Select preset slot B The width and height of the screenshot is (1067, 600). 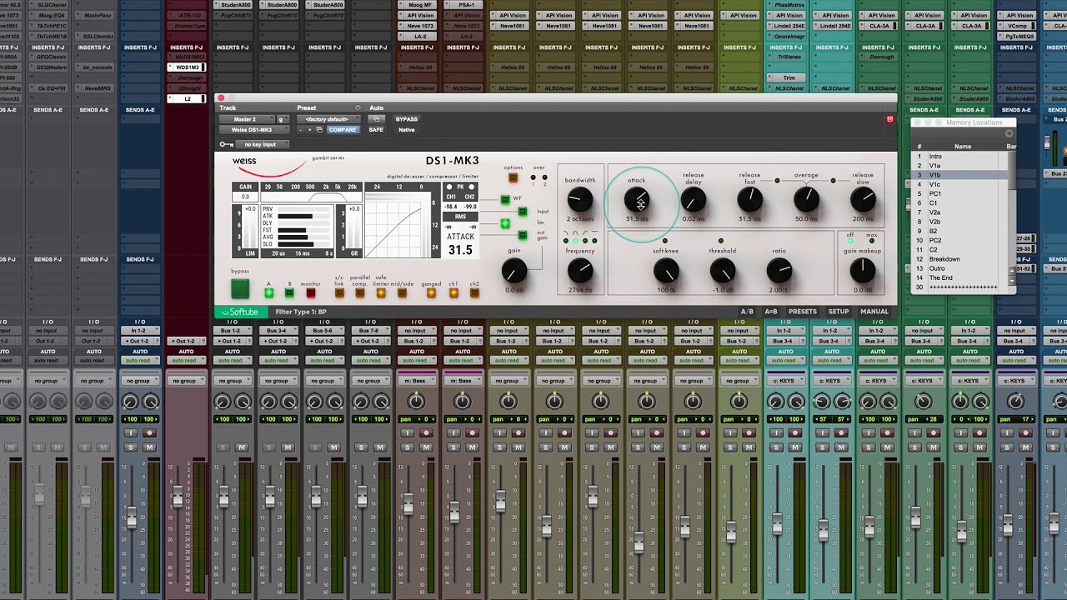tap(289, 293)
